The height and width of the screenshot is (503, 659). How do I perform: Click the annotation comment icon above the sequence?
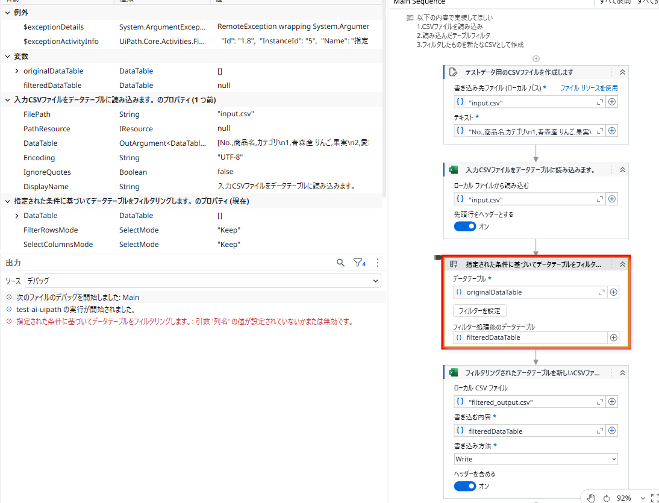point(410,17)
